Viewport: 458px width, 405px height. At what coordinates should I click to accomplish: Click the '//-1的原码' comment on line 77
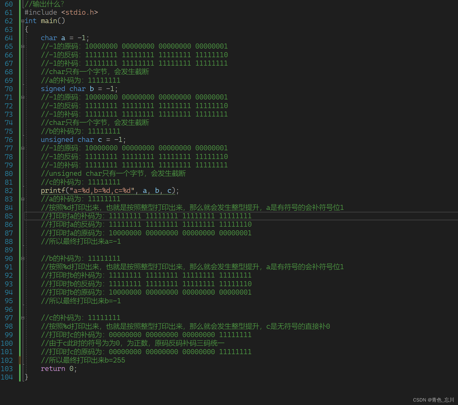pyautogui.click(x=134, y=148)
